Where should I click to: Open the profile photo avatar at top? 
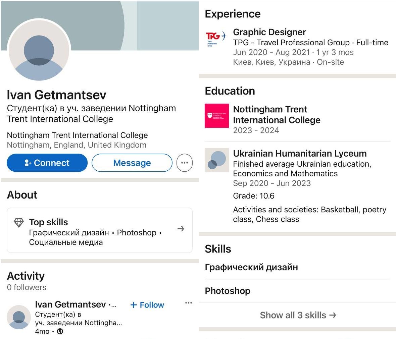pos(39,50)
